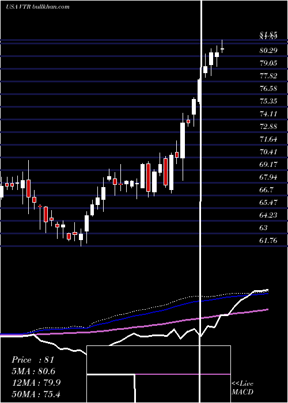Click the '<<Live MACD' label
This screenshot has height=403, width=288.
click(x=242, y=387)
